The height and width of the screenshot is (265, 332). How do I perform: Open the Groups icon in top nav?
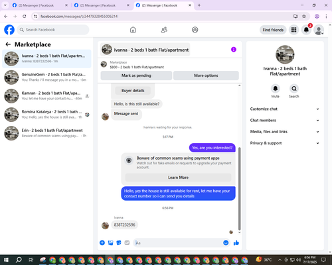[x=195, y=30]
